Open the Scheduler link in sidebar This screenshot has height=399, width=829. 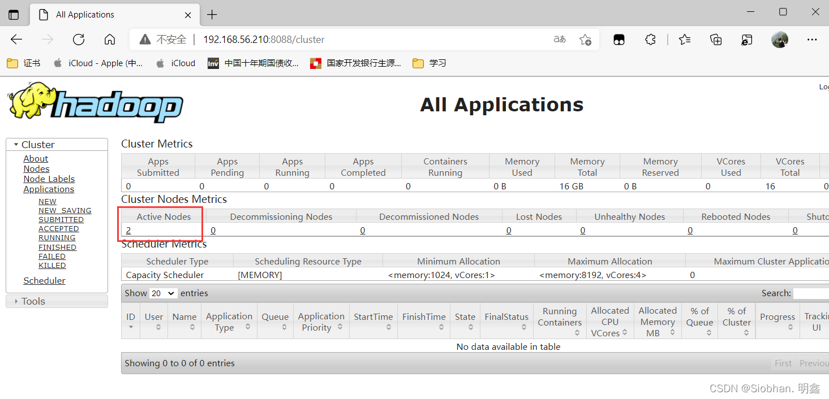pyautogui.click(x=44, y=281)
